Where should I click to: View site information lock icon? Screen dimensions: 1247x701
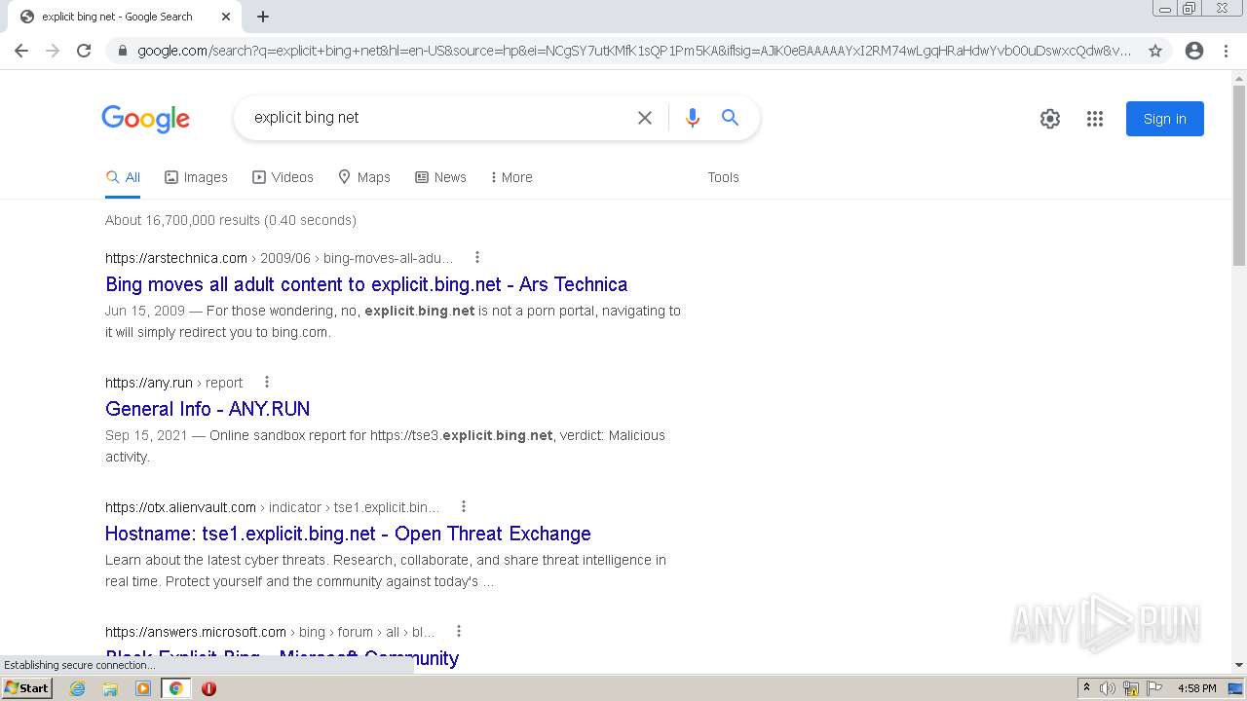(122, 51)
